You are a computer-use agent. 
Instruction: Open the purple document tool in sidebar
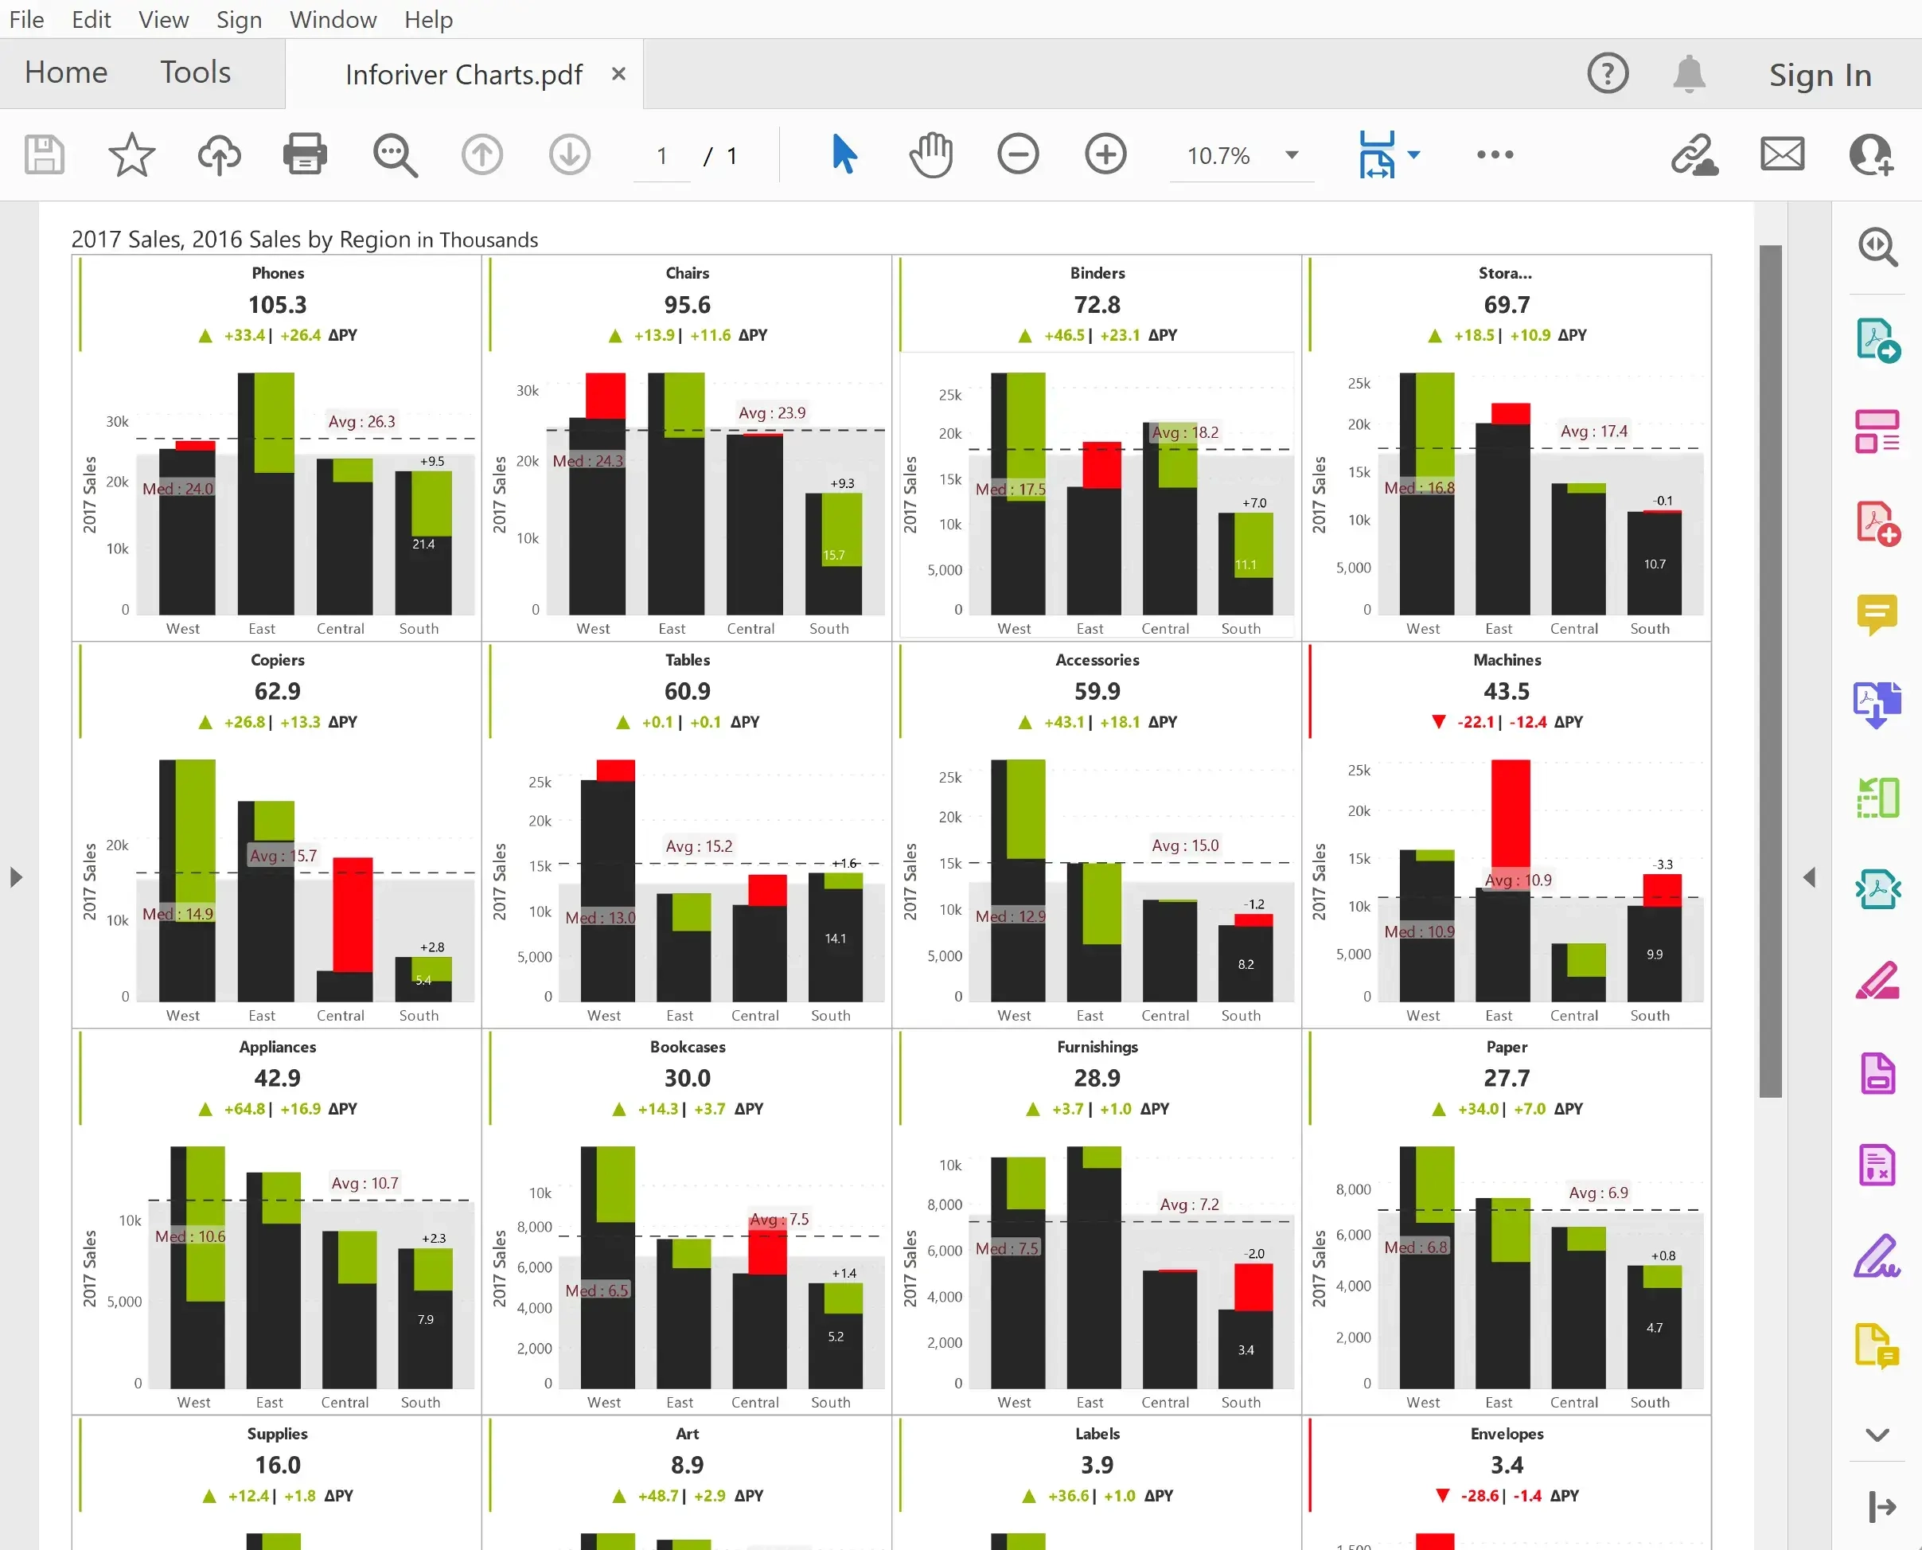[1877, 1072]
